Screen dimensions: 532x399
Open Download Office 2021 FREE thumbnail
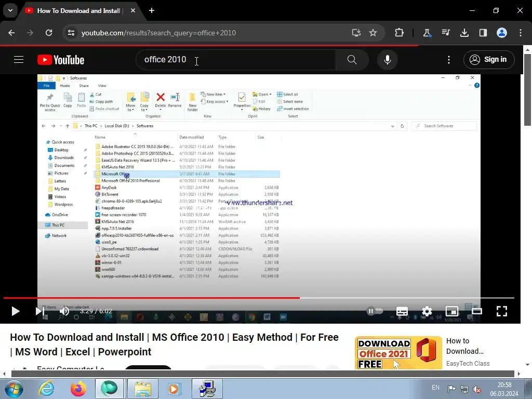(x=398, y=353)
